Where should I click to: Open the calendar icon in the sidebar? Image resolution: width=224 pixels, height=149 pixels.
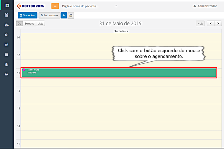[x=6, y=5]
